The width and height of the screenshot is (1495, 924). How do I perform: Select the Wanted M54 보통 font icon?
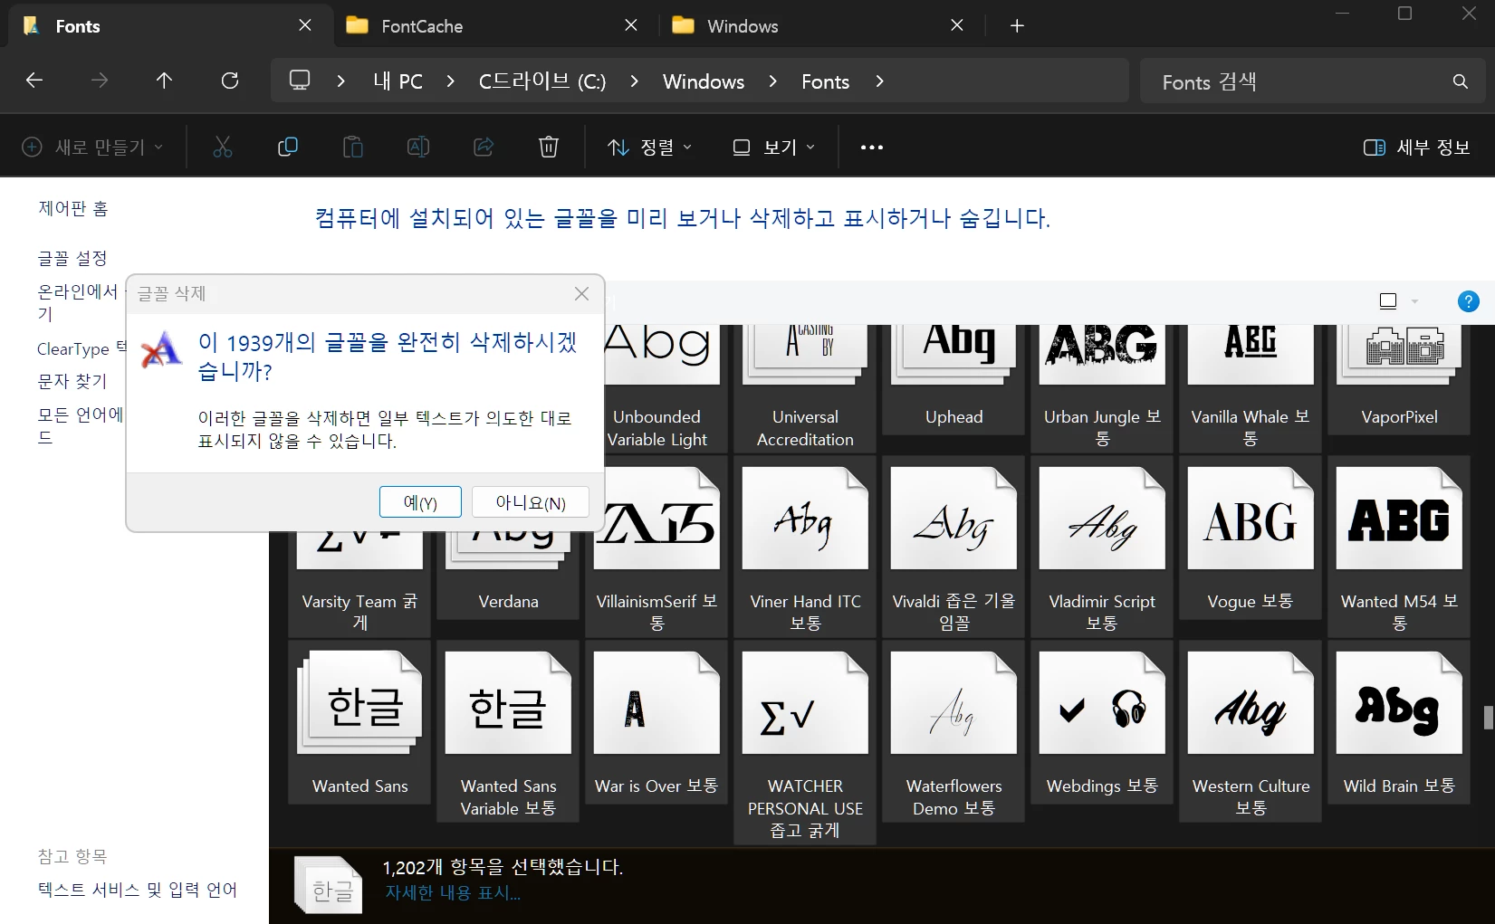[1399, 518]
